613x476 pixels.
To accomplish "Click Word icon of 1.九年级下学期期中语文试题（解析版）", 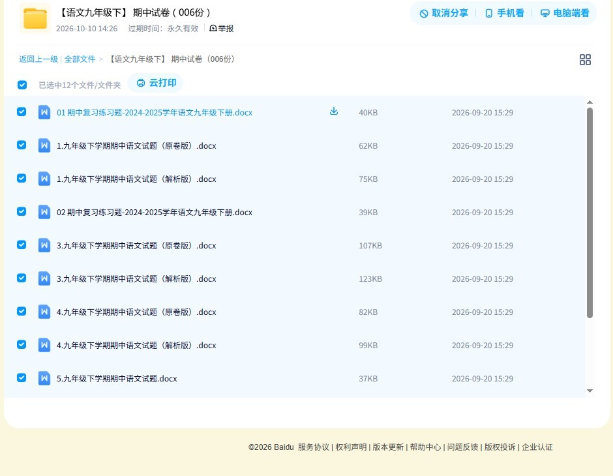I will click(44, 179).
